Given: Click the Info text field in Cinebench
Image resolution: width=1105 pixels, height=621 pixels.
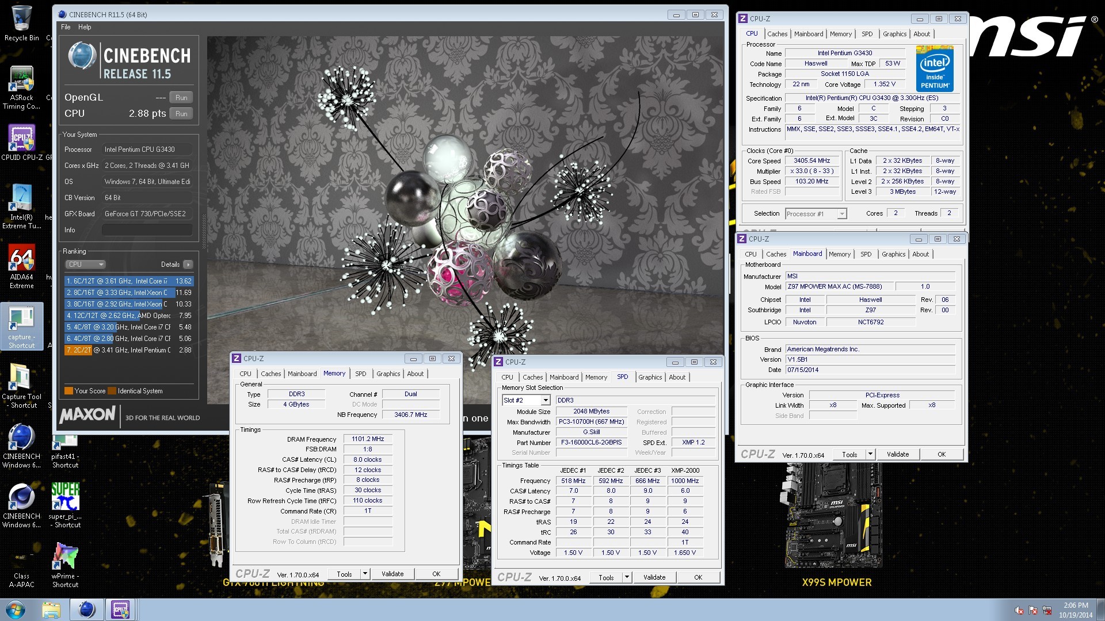Looking at the screenshot, I should (x=147, y=230).
